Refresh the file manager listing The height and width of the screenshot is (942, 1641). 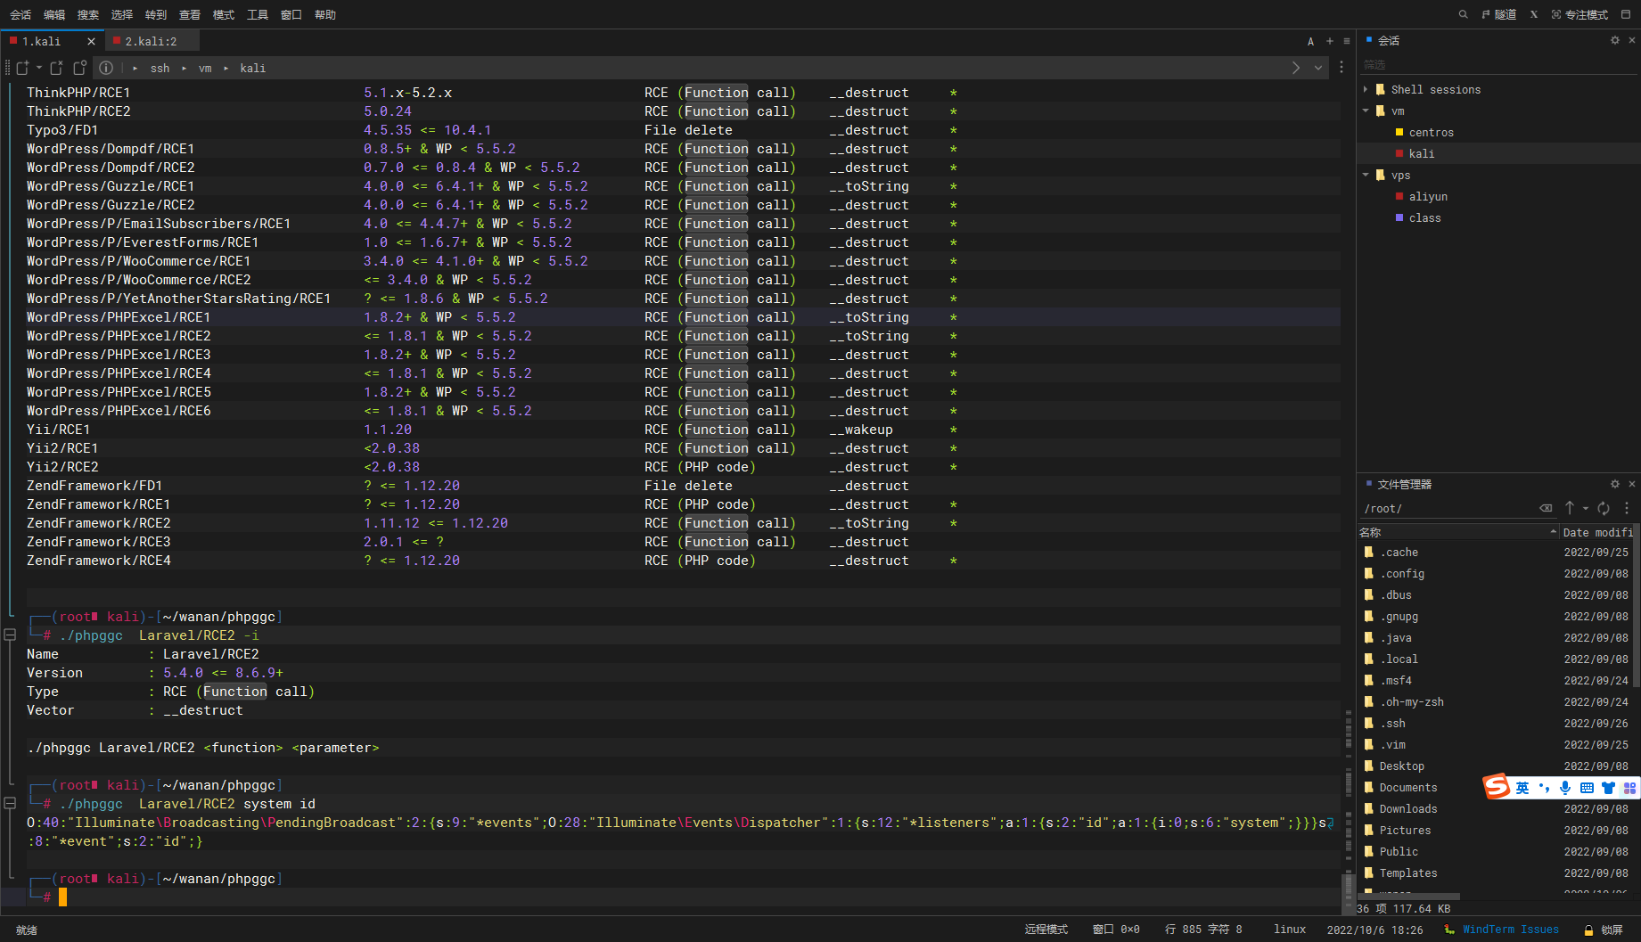(x=1604, y=508)
